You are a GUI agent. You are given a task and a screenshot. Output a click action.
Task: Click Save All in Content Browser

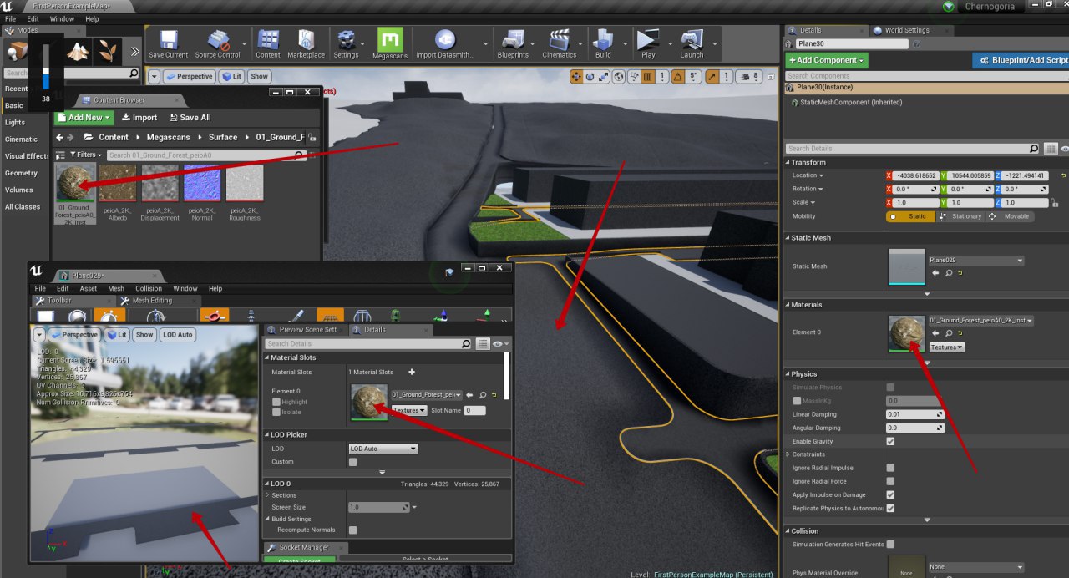coord(190,118)
